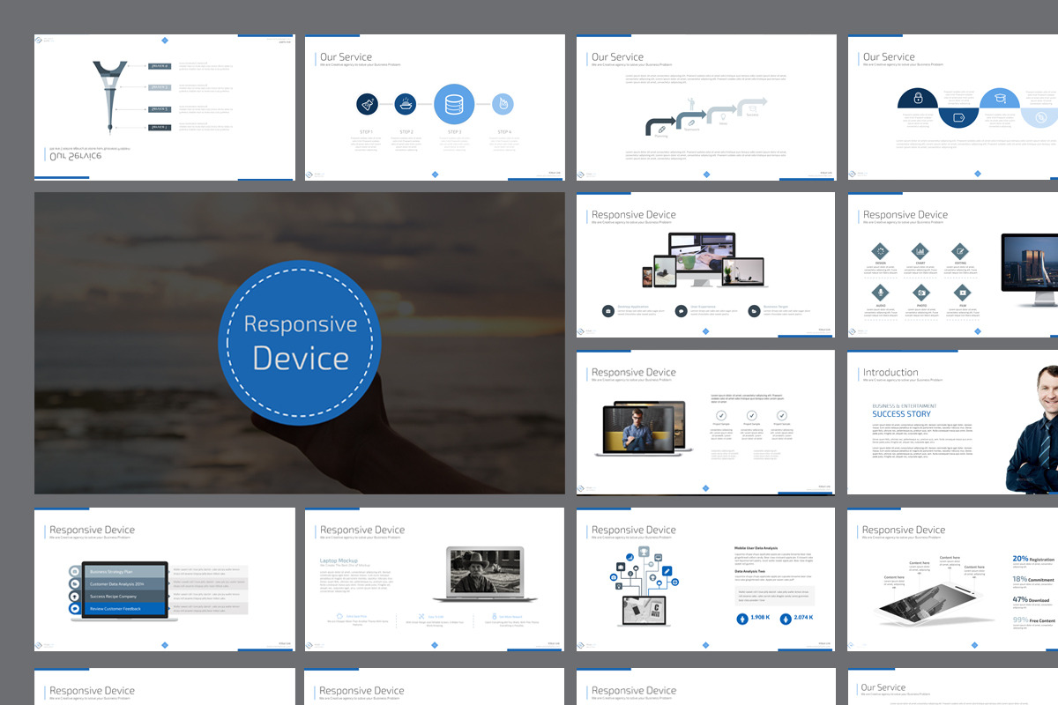Click the 47% Download statistic
This screenshot has height=705, width=1058.
[x=1031, y=599]
